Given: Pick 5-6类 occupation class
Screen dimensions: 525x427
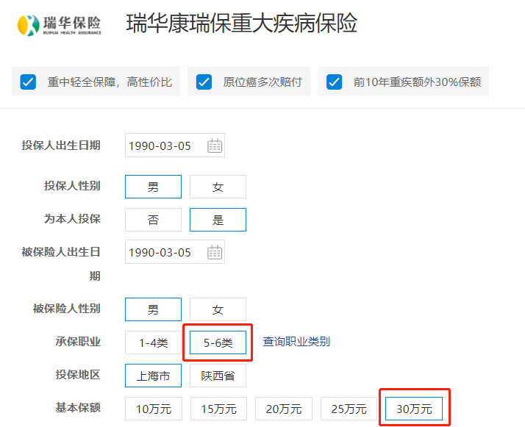Looking at the screenshot, I should click(x=218, y=342).
